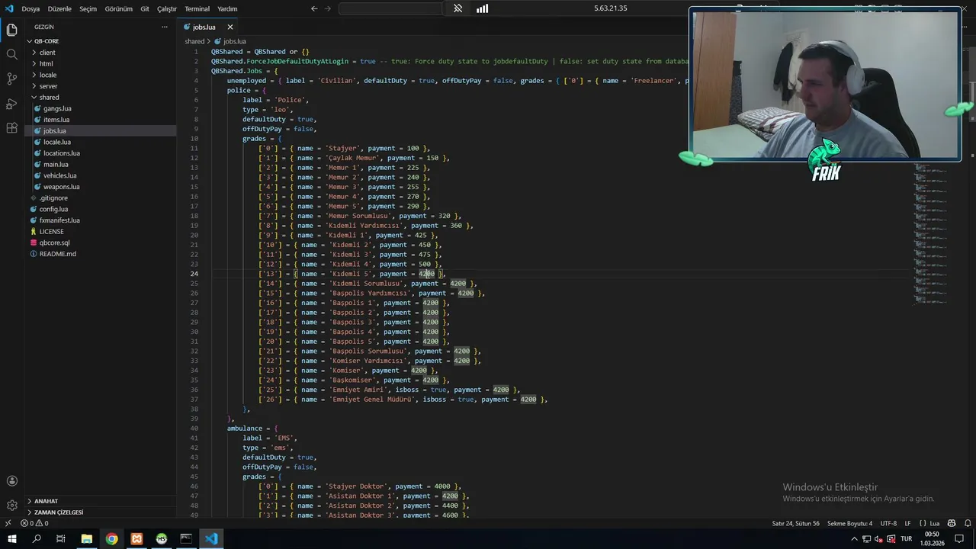
Task: Click the command center search box
Action: tap(390, 8)
